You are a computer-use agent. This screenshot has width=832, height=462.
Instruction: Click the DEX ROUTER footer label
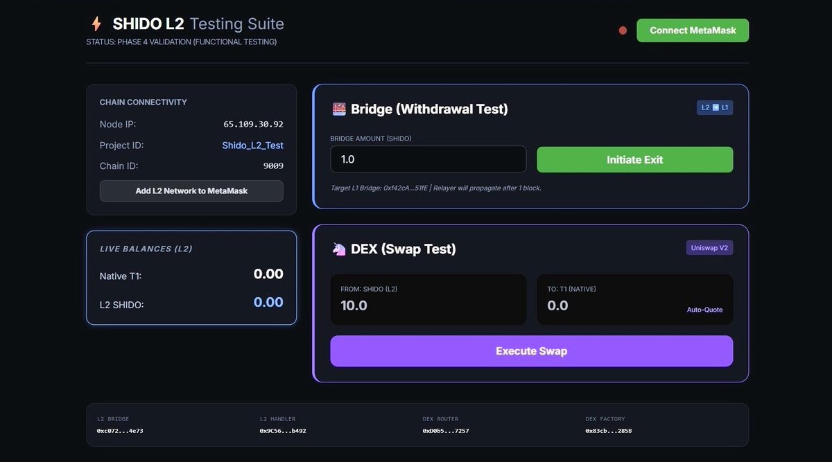[x=440, y=419]
